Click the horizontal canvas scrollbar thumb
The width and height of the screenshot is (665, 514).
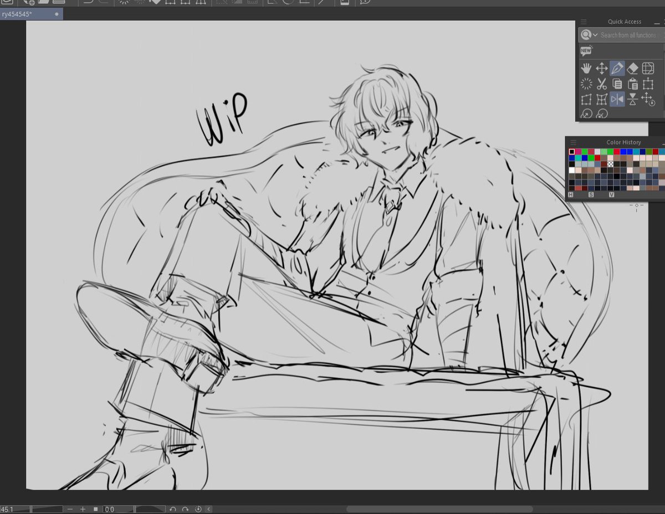[439, 509]
